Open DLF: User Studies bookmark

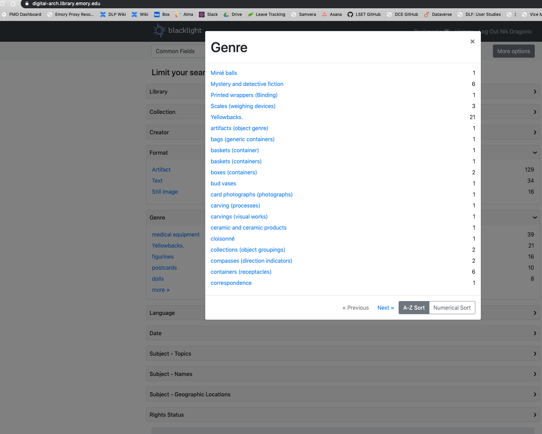[479, 15]
